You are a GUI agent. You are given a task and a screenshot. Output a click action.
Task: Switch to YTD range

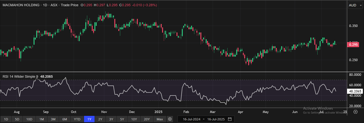click(x=77, y=119)
